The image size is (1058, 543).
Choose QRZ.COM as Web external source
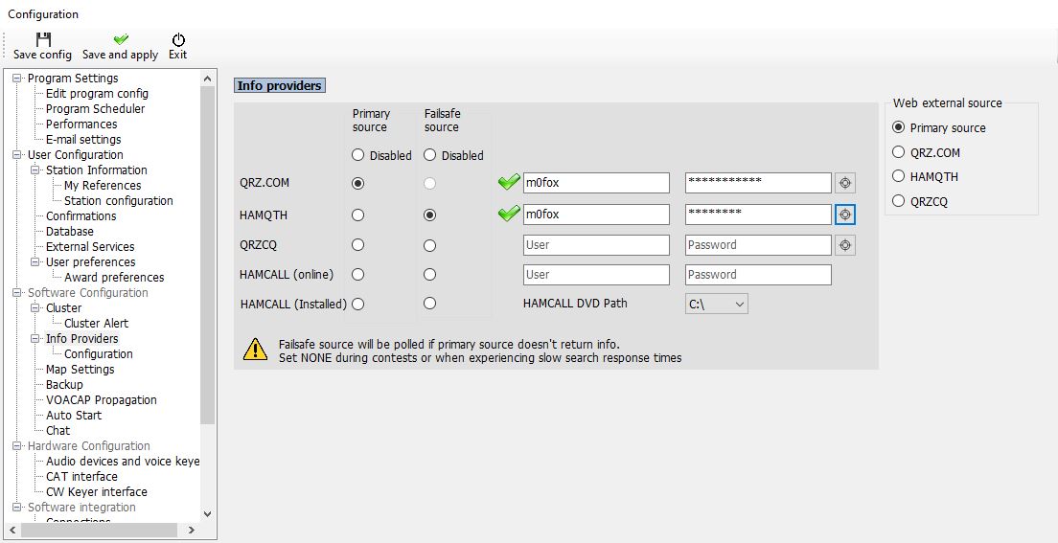tap(898, 151)
